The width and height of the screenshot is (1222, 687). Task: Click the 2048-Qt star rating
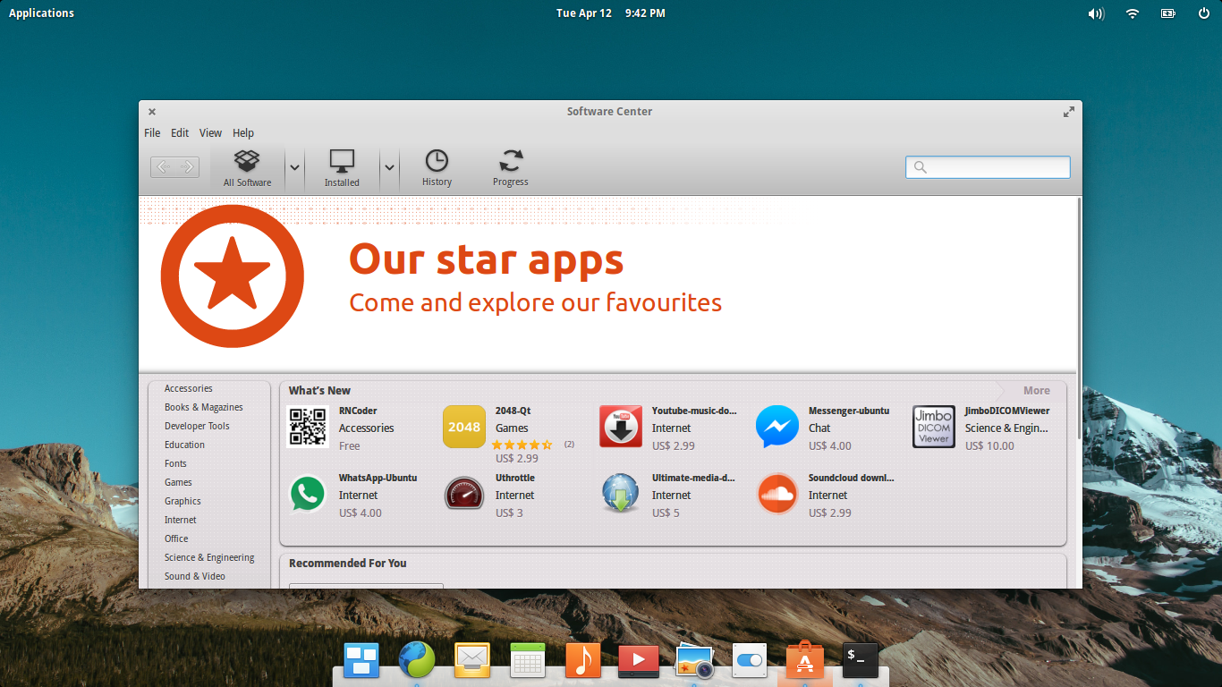pyautogui.click(x=522, y=445)
